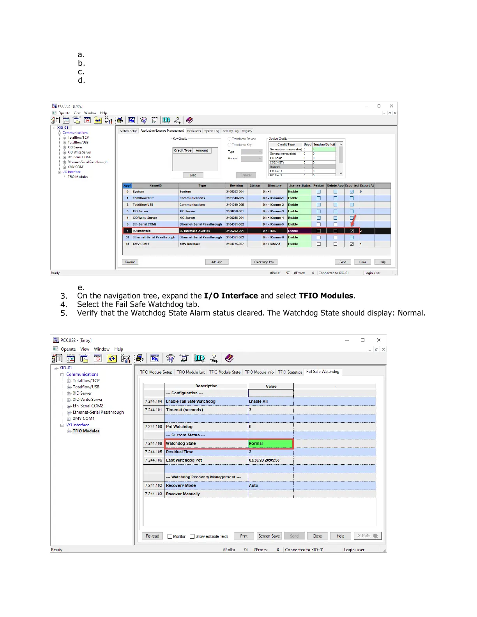Click the Print button
Image resolution: width=477 pixels, height=617 pixels.
tap(244, 536)
